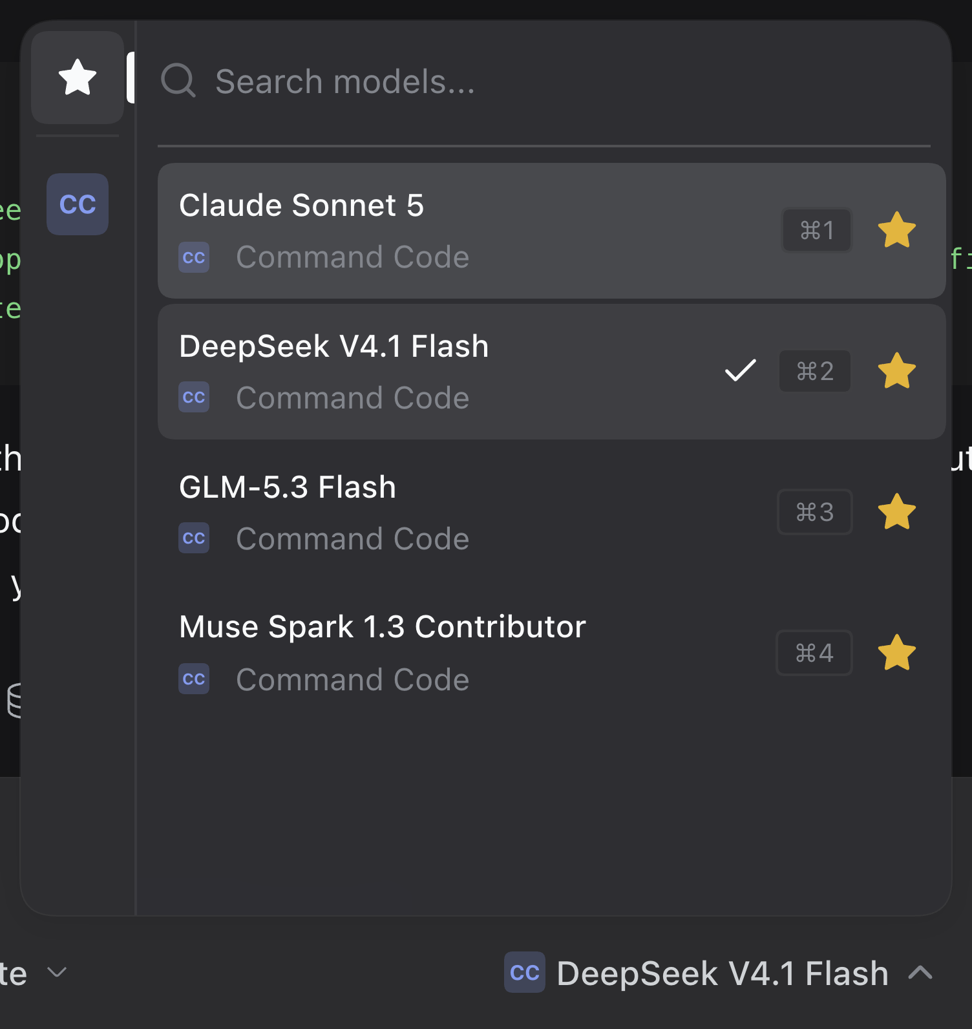This screenshot has width=972, height=1029.
Task: Unfavorite Claude Sonnet 5 via its star
Action: pyautogui.click(x=897, y=230)
